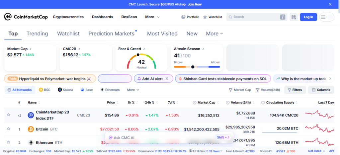Image resolution: width=340 pixels, height=155 pixels.
Task: Switch to the Watchlist tab
Action: tap(68, 34)
